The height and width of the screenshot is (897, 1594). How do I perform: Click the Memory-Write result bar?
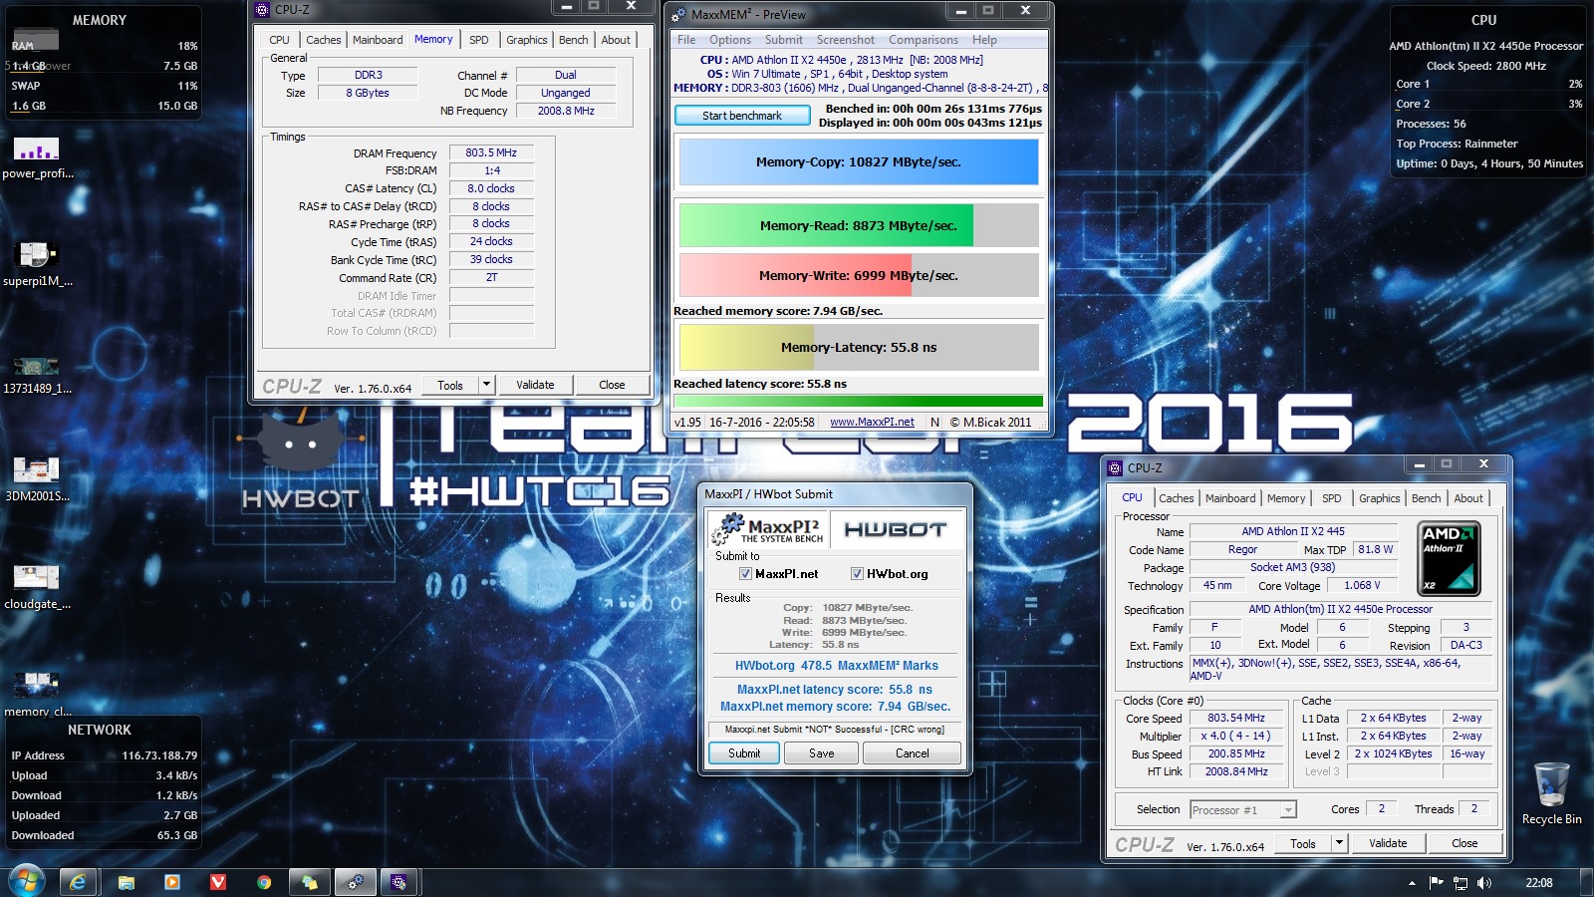[859, 276]
